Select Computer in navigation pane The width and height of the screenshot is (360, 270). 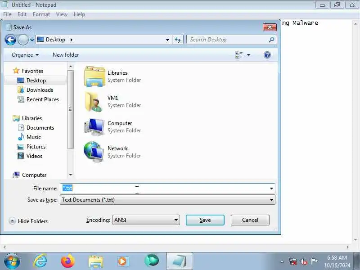34,175
